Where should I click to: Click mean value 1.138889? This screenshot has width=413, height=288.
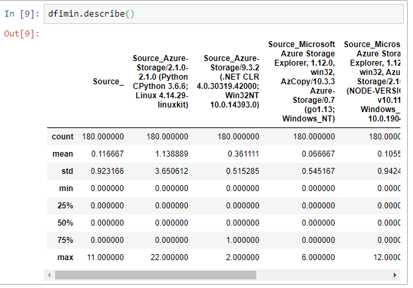click(x=172, y=154)
